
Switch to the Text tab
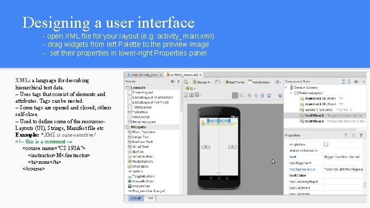150,198
